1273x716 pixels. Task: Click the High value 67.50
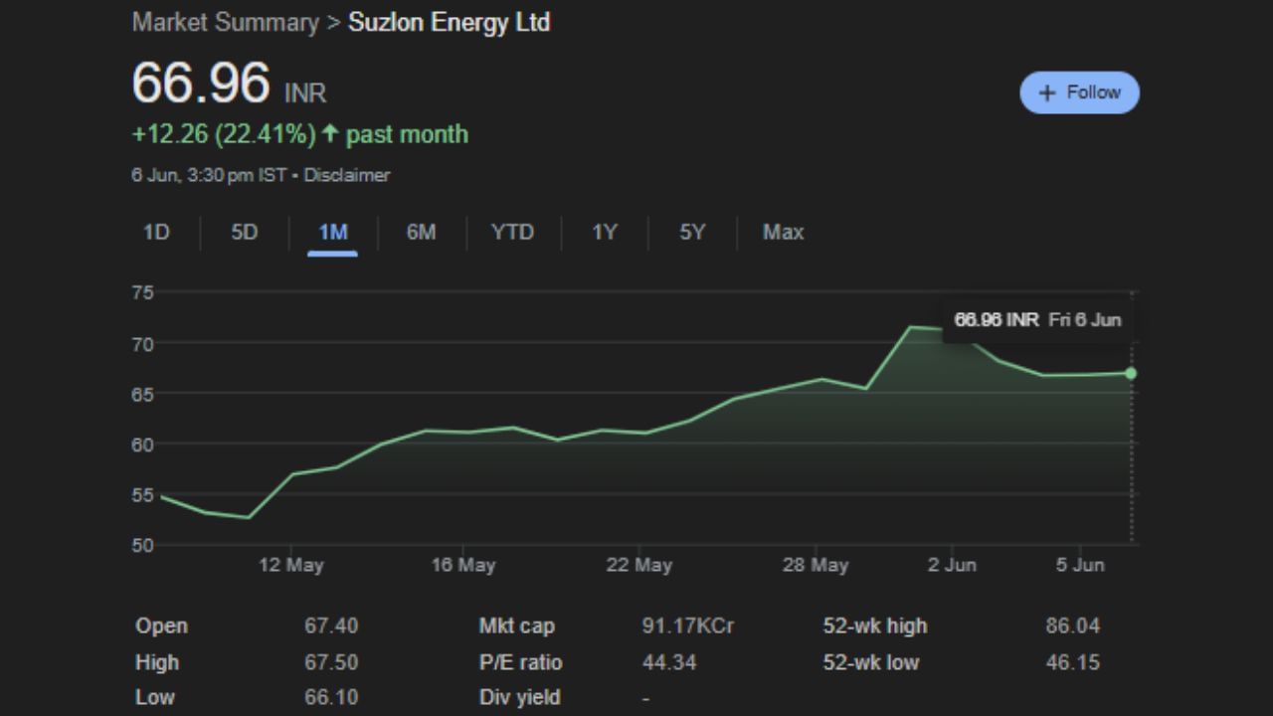pyautogui.click(x=331, y=662)
